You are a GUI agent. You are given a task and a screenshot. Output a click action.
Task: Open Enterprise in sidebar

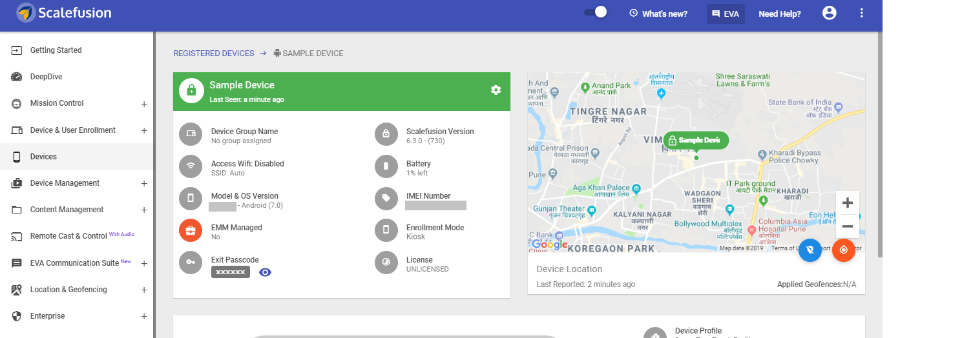coord(47,316)
